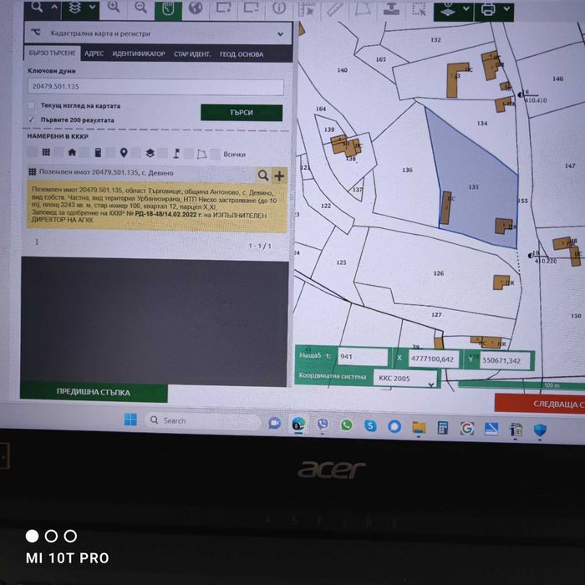Screen dimensions: 585x585
Task: Tick the checkbox for location pin filter
Action: (110, 153)
